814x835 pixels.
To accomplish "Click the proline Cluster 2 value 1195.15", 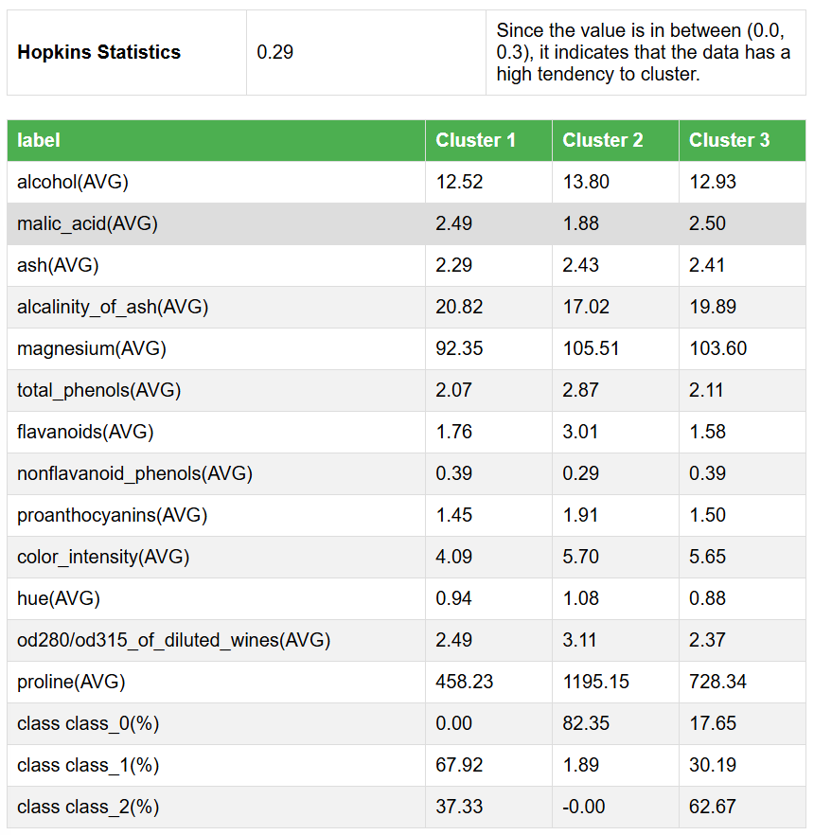I will click(x=595, y=682).
